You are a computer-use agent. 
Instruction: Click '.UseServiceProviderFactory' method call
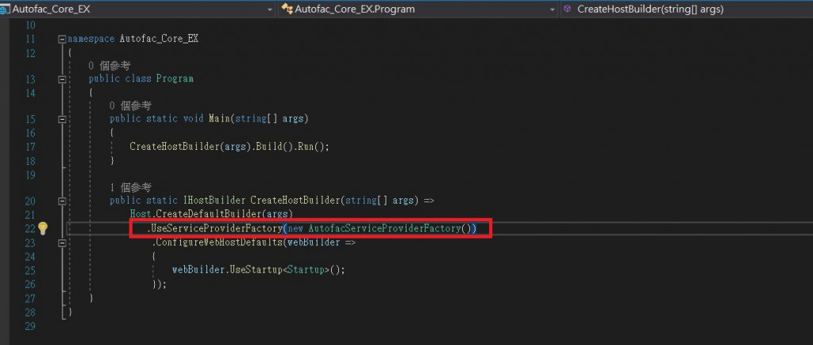(214, 228)
